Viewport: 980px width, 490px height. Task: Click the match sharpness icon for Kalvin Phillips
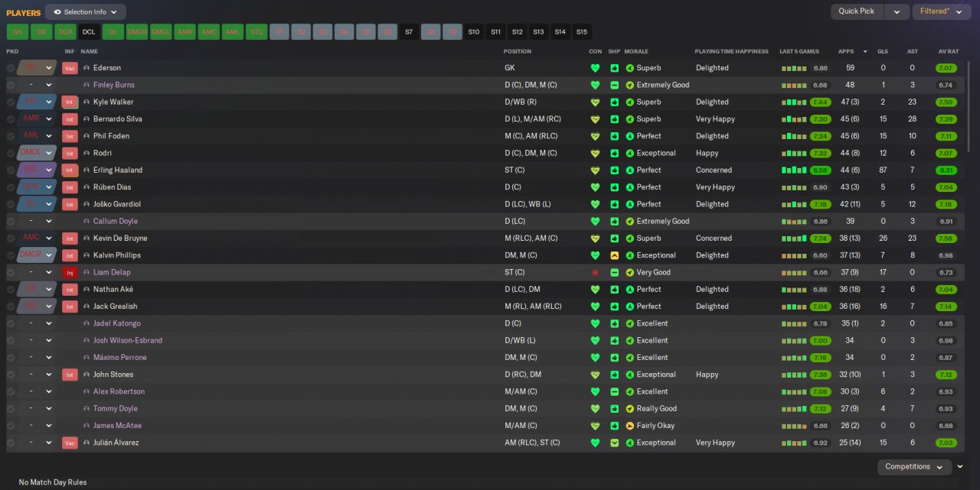pos(614,255)
